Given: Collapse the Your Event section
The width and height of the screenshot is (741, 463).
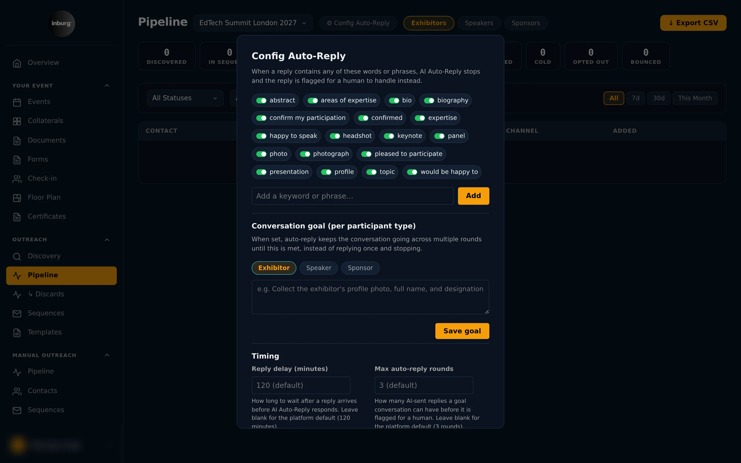Looking at the screenshot, I should [107, 86].
